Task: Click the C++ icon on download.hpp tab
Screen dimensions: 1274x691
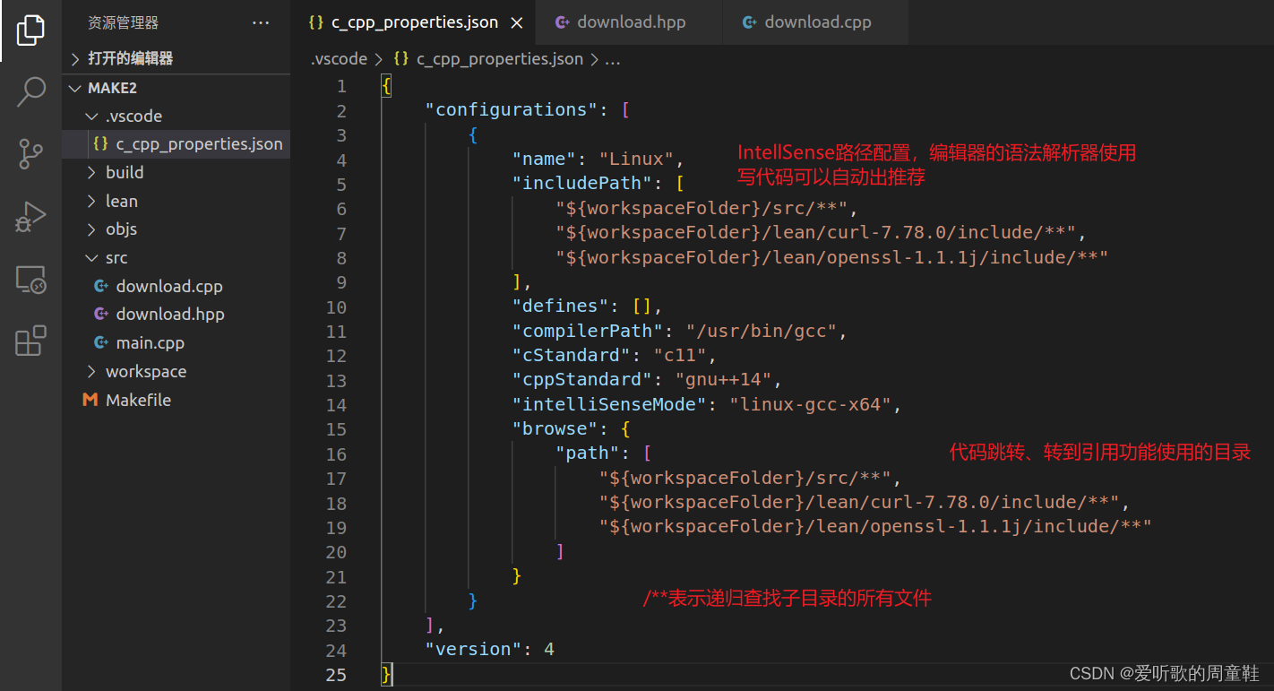Action: coord(563,22)
